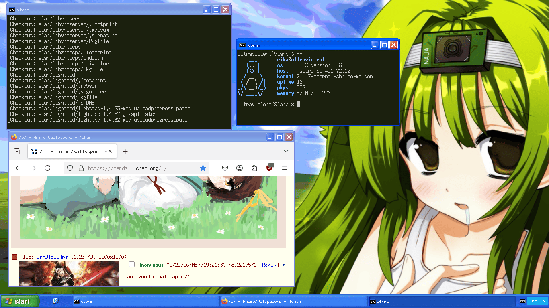This screenshot has height=308, width=549.
Task: Click the post date 06/29/26(Mon)19:21:30
Action: click(196, 265)
